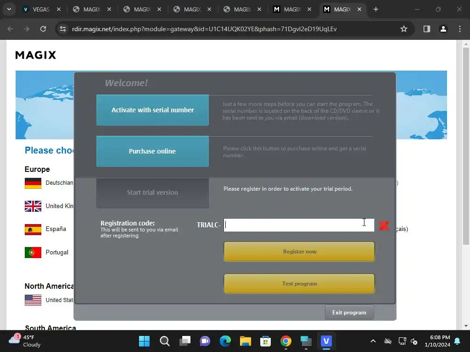Image resolution: width=470 pixels, height=352 pixels.
Task: Choose the Portugal country link
Action: pyautogui.click(x=57, y=253)
